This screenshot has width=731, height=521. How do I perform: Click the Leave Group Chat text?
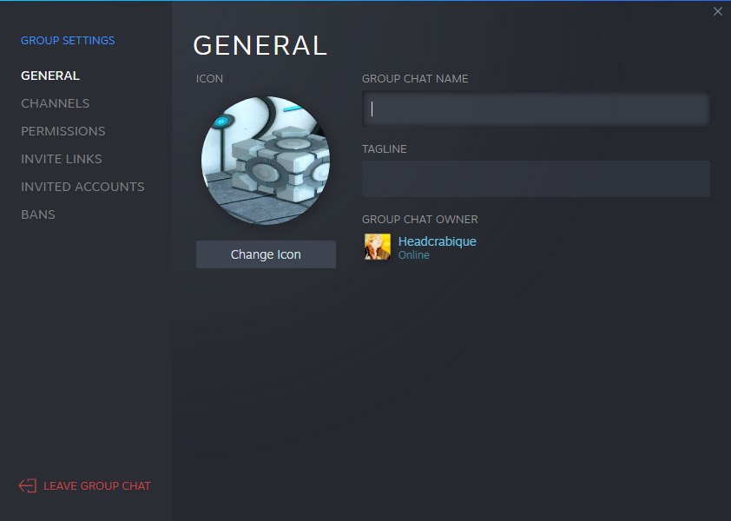(x=97, y=485)
